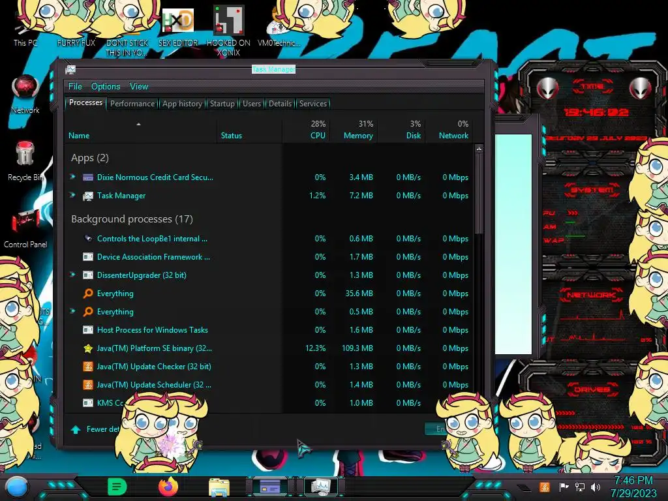668x501 pixels.
Task: Click the Java Update Checker icon
Action: tap(88, 367)
